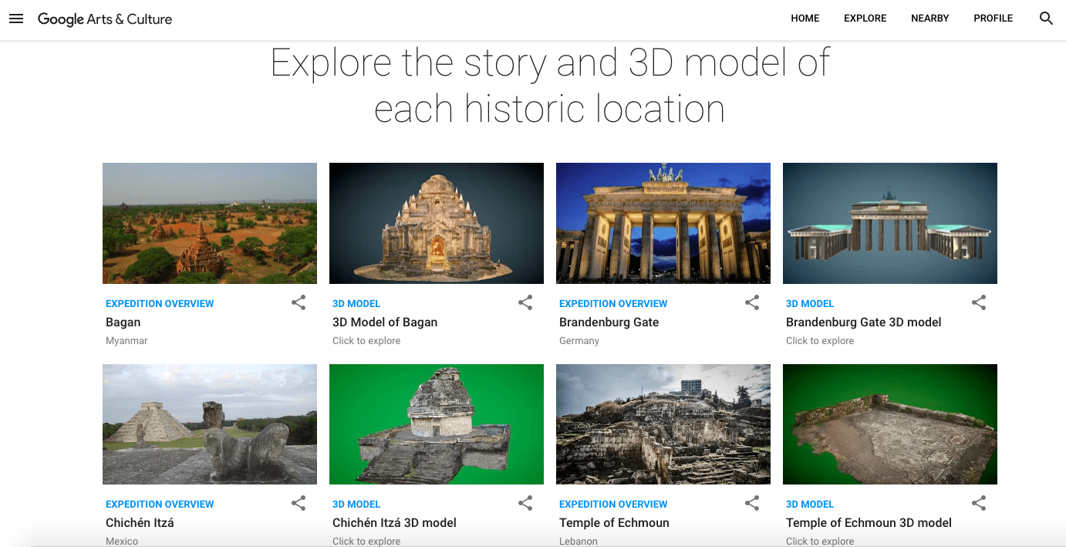Image resolution: width=1066 pixels, height=547 pixels.
Task: Open the hamburger navigation menu
Action: (x=16, y=19)
